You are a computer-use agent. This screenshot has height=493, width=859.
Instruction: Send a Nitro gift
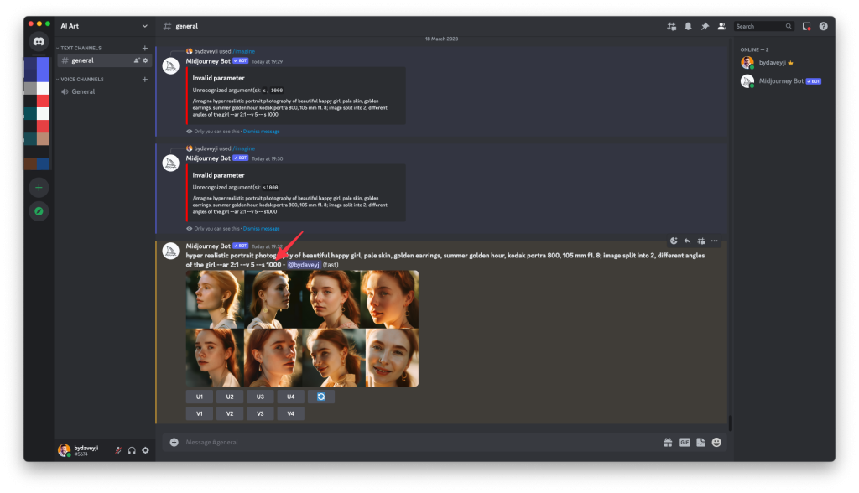pyautogui.click(x=668, y=442)
